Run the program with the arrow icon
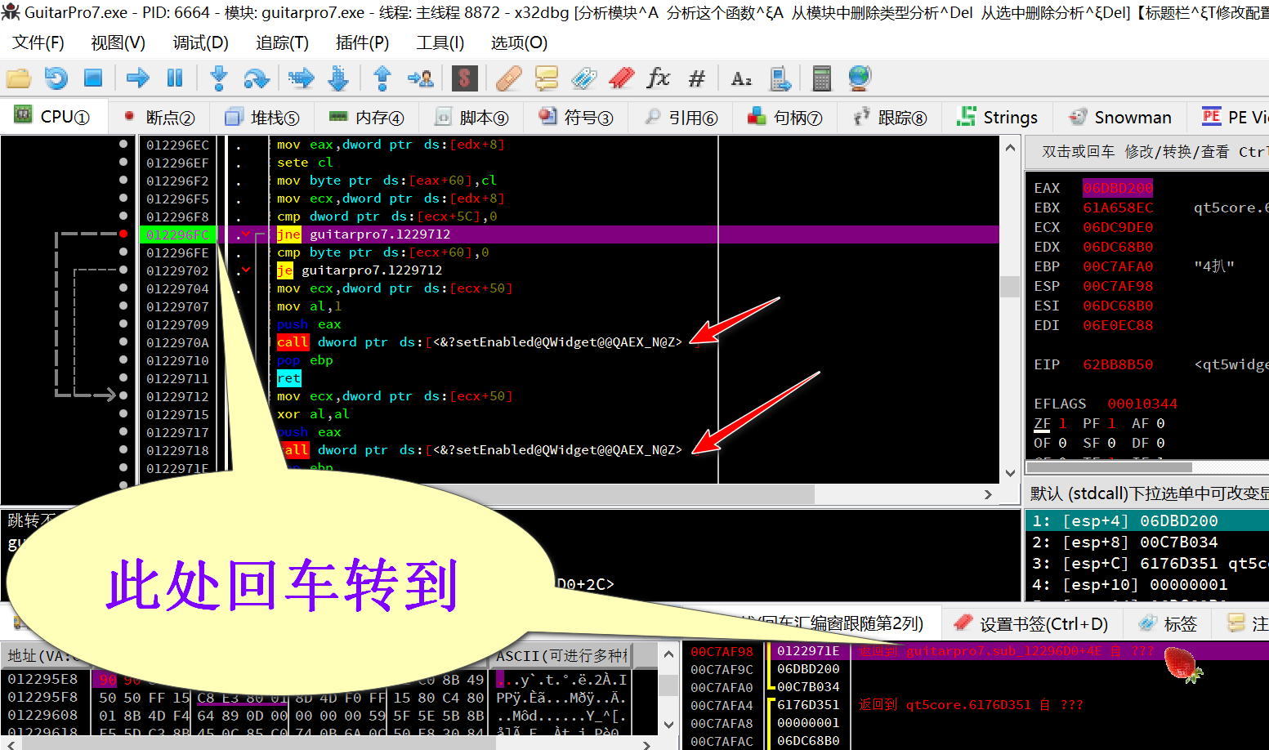Image resolution: width=1269 pixels, height=750 pixels. [x=138, y=78]
